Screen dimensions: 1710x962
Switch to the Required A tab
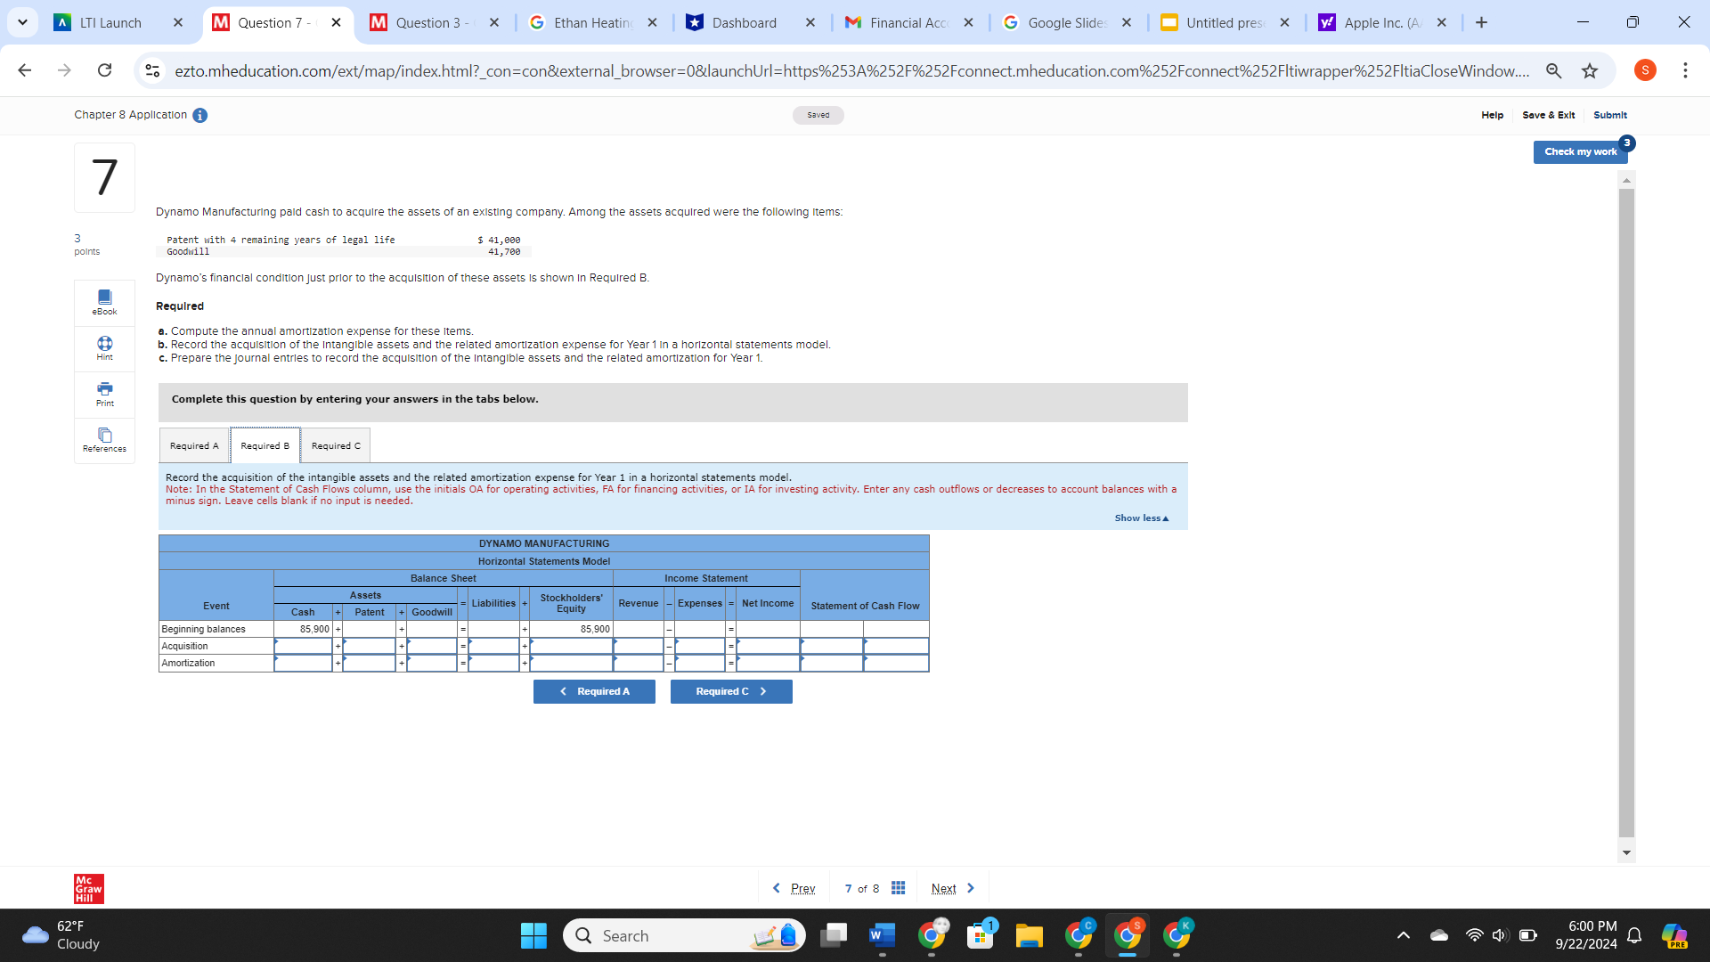click(x=194, y=444)
